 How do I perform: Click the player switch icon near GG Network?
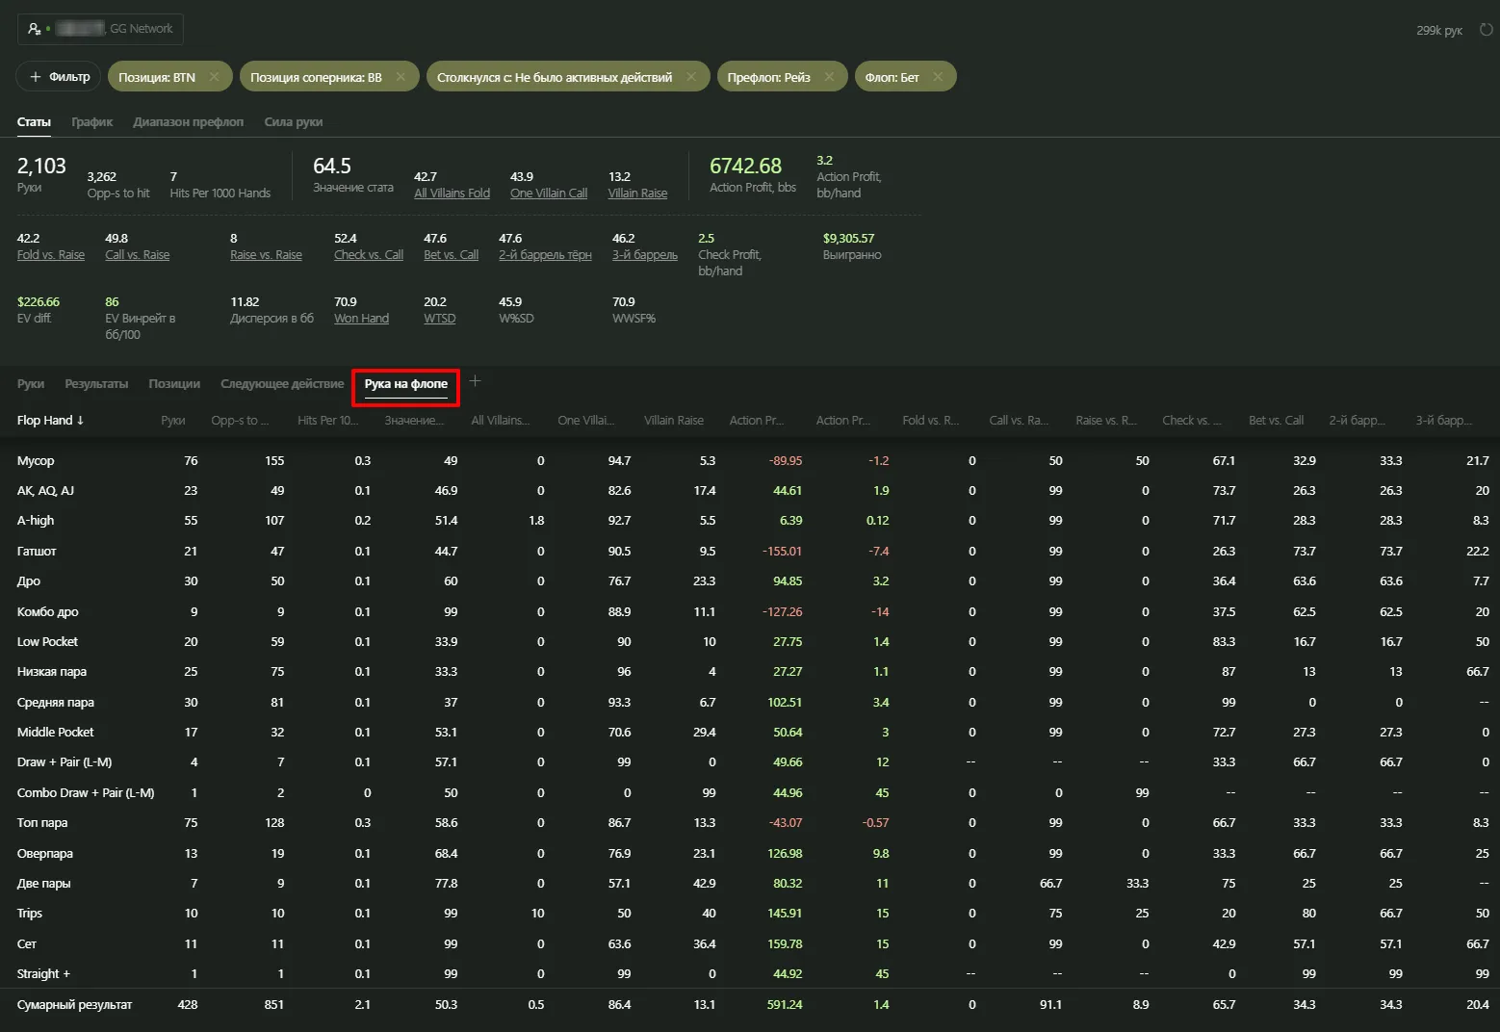(x=35, y=29)
